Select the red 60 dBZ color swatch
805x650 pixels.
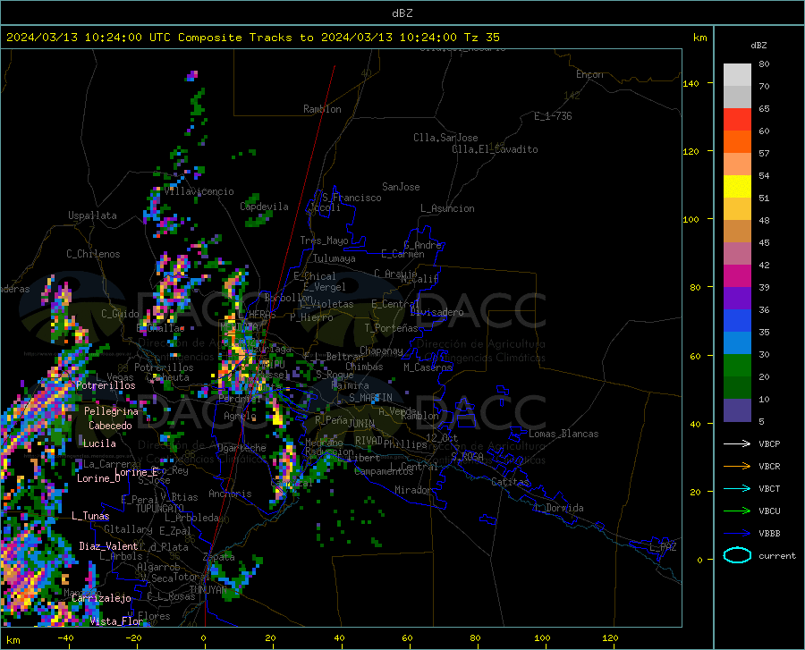[737, 120]
